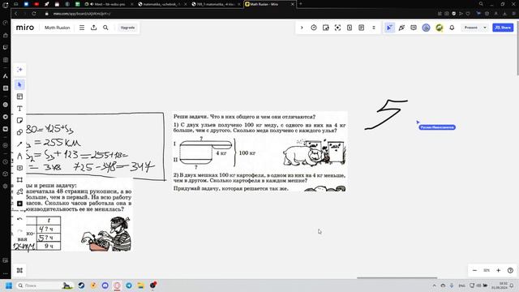Open the Templates tool in toolbar

point(19,97)
